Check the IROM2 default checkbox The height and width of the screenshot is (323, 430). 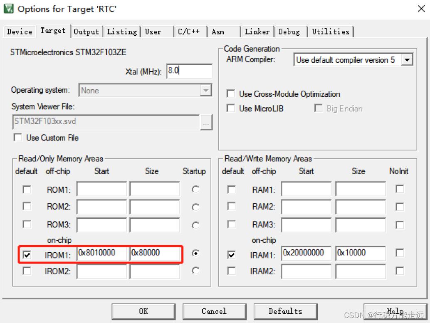pyautogui.click(x=27, y=271)
